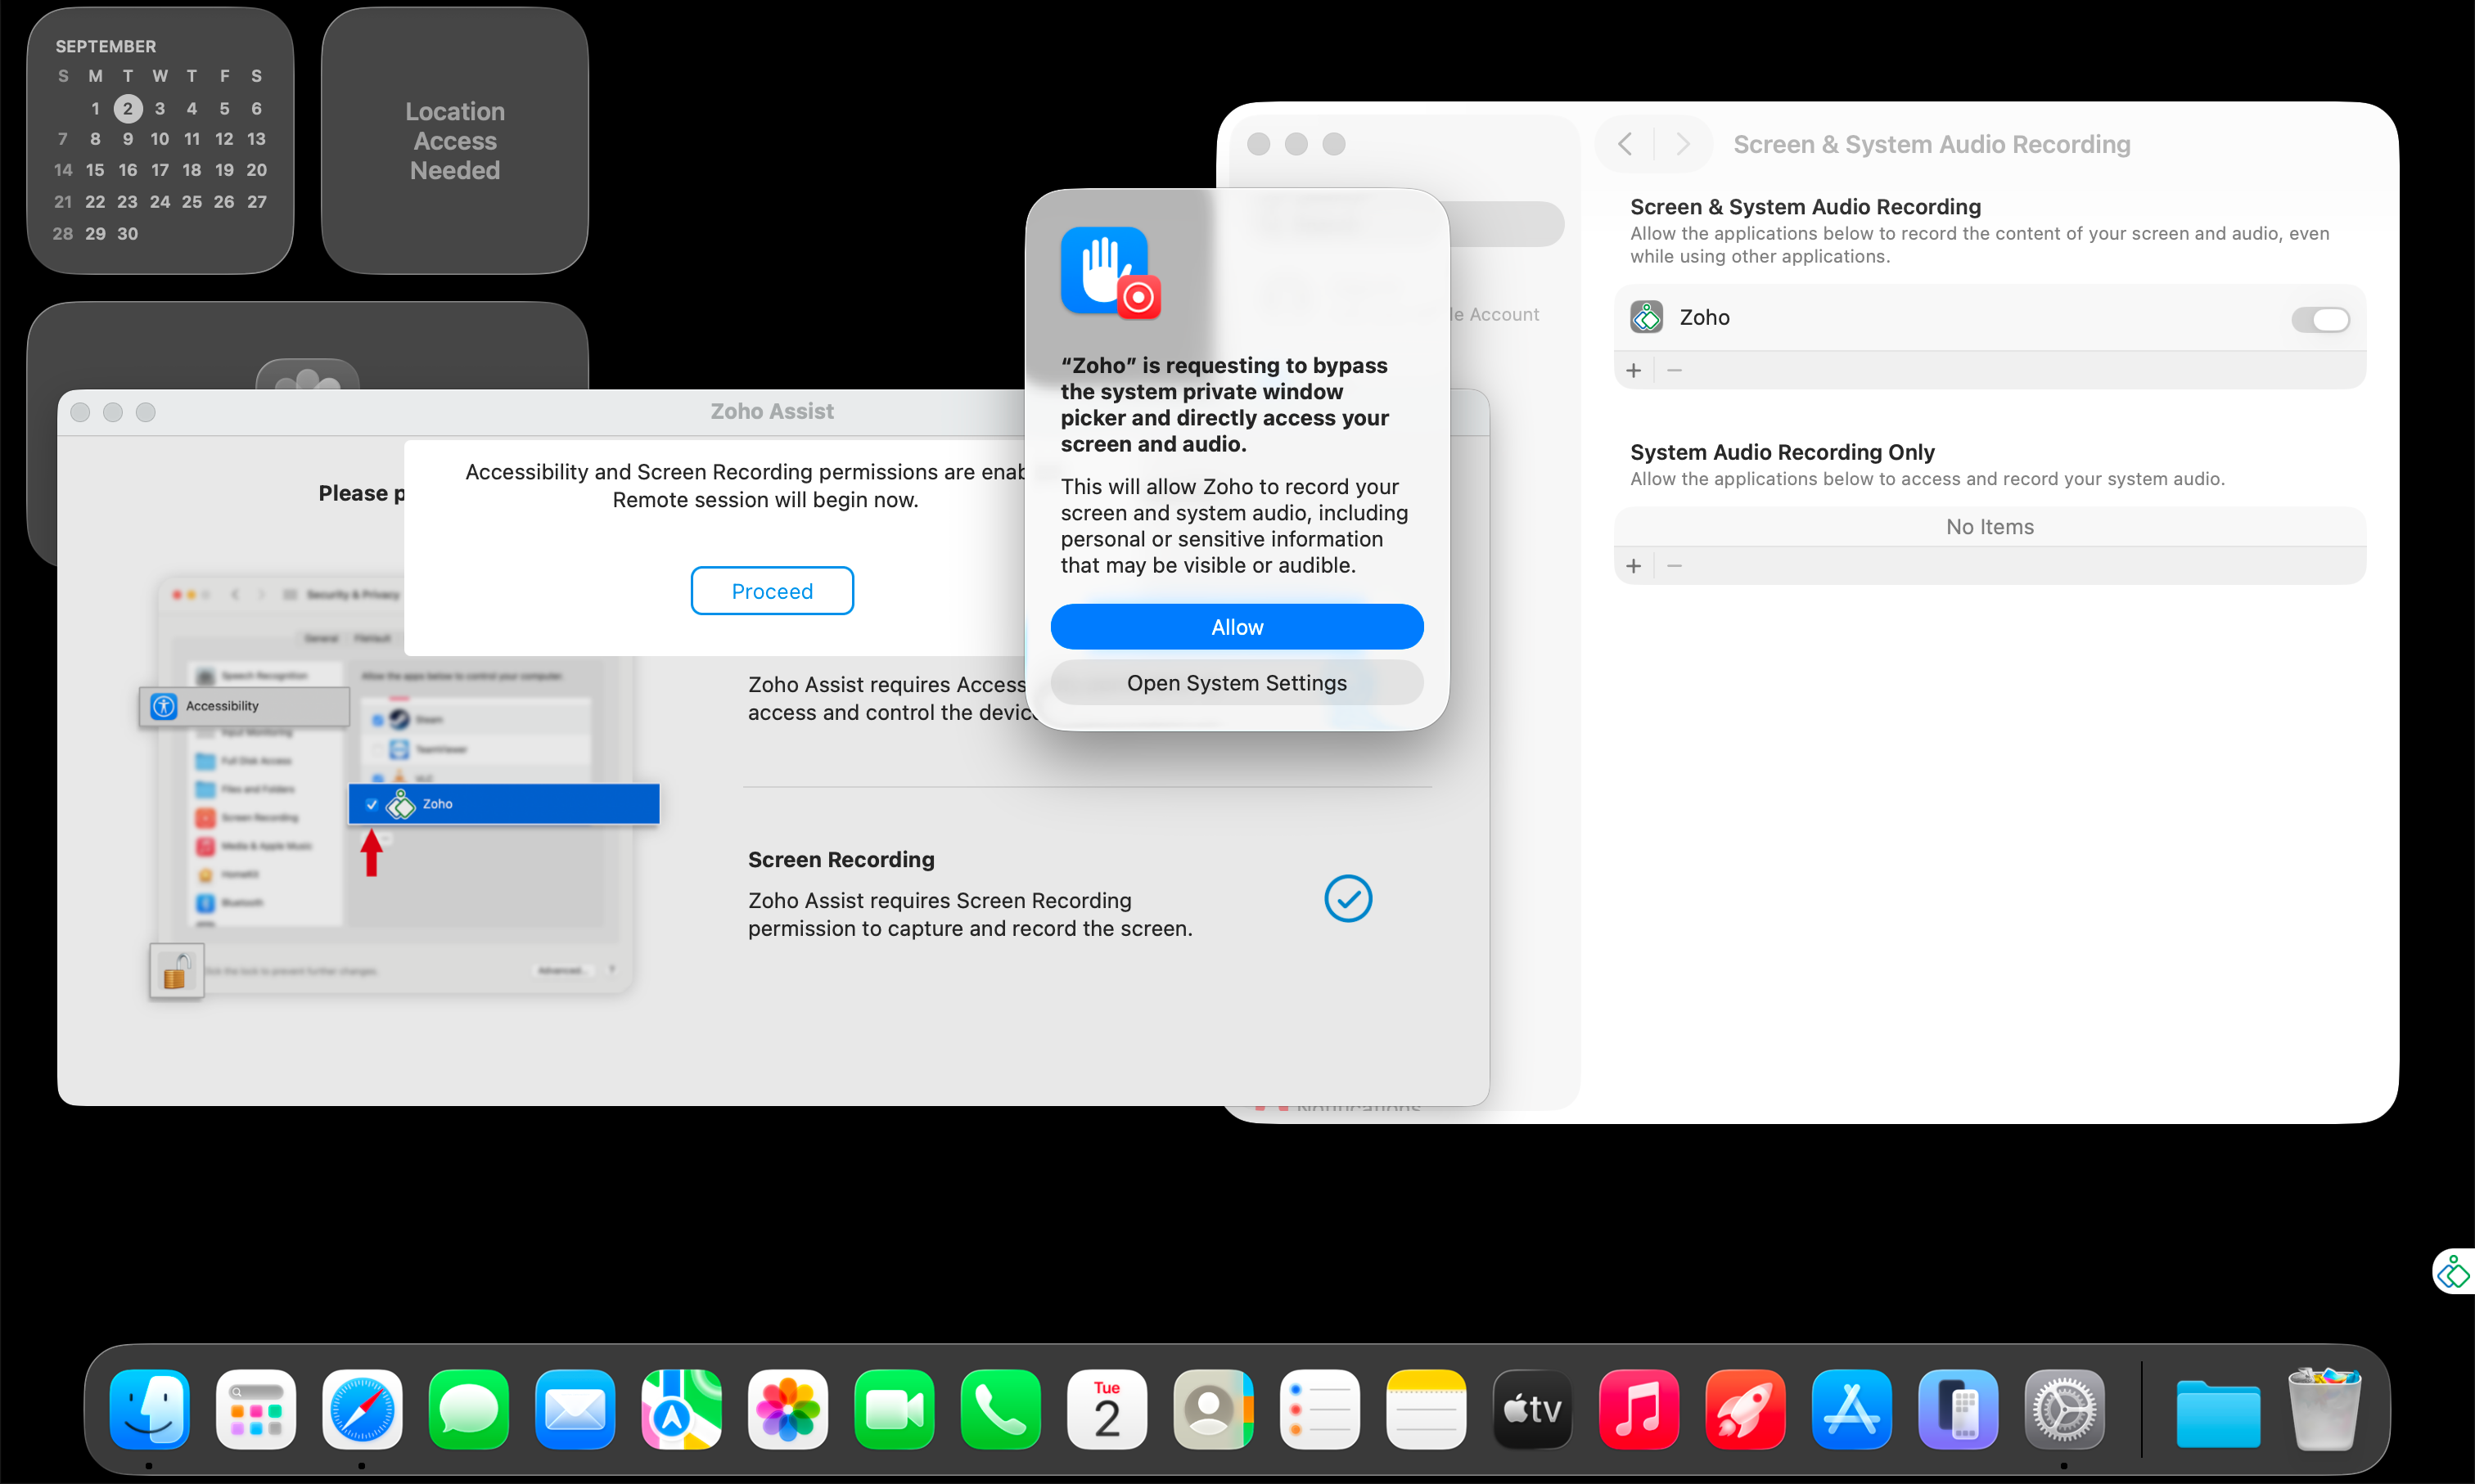Viewport: 2475px width, 1484px height.
Task: Click the back navigation chevron in System Settings
Action: (x=1624, y=144)
